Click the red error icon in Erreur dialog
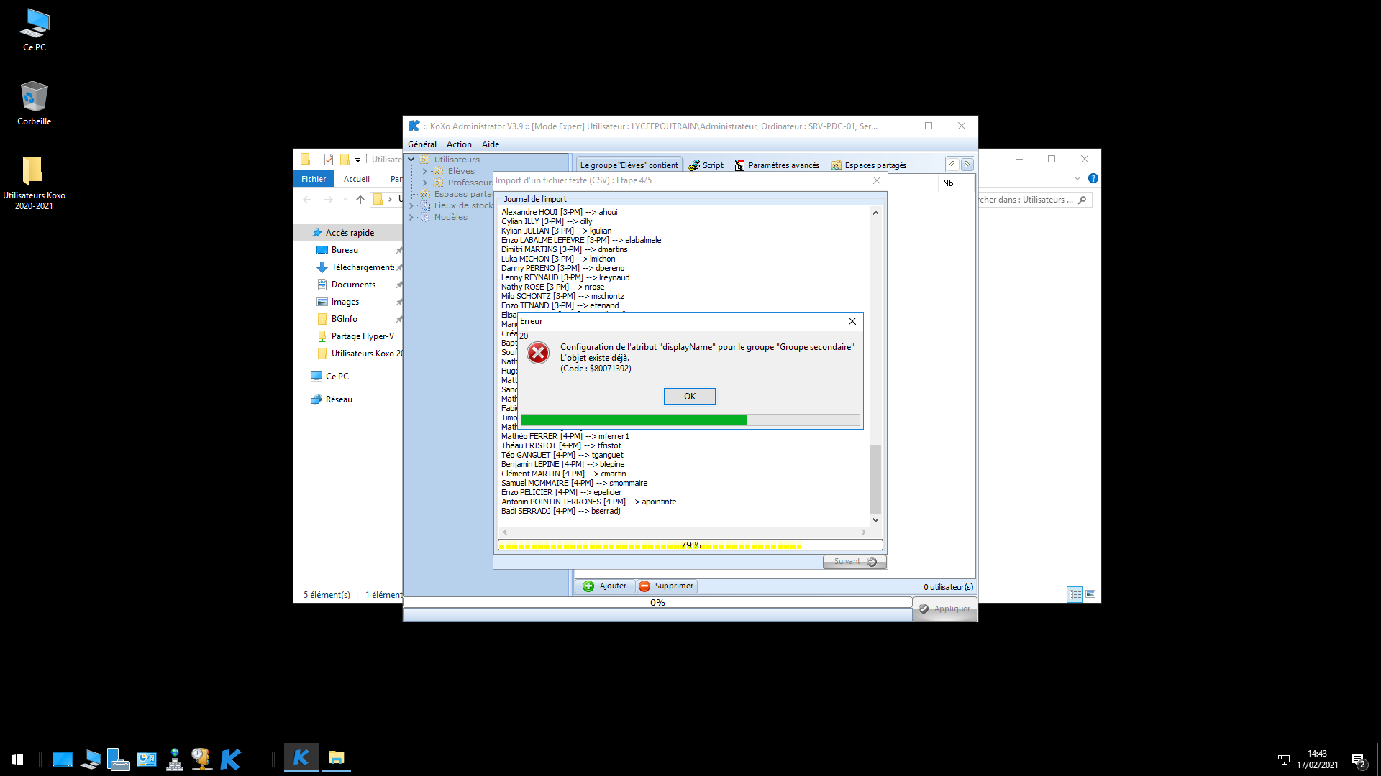Viewport: 1381px width, 776px height. click(537, 353)
